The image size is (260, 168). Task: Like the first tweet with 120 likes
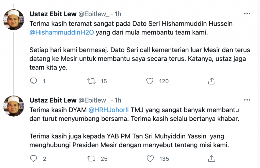[150, 81]
